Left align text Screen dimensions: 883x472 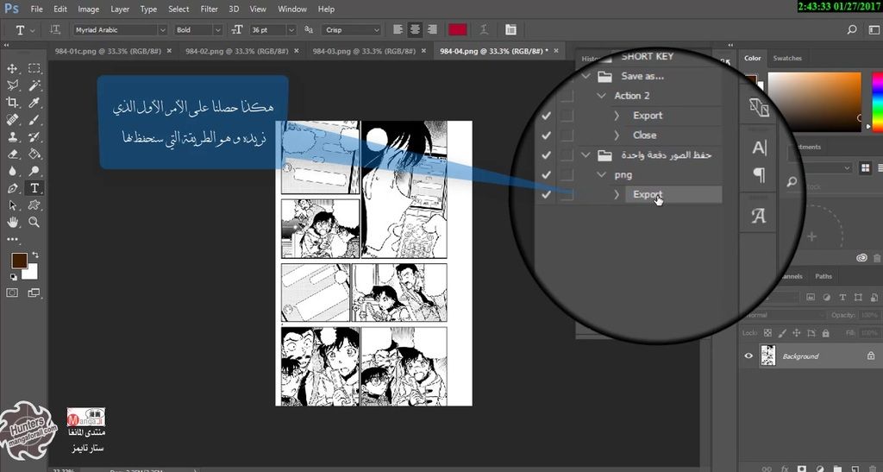(x=398, y=30)
